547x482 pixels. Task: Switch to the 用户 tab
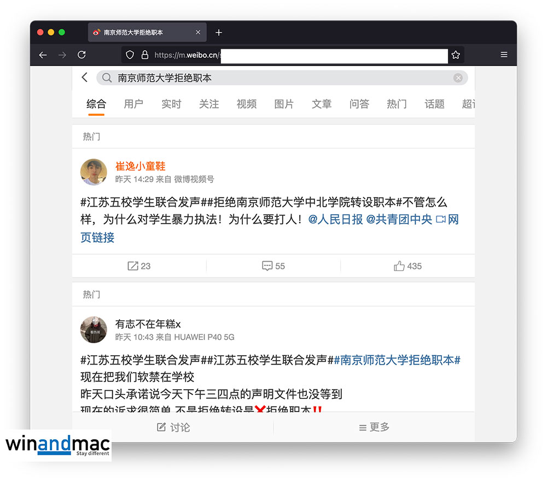tap(133, 104)
